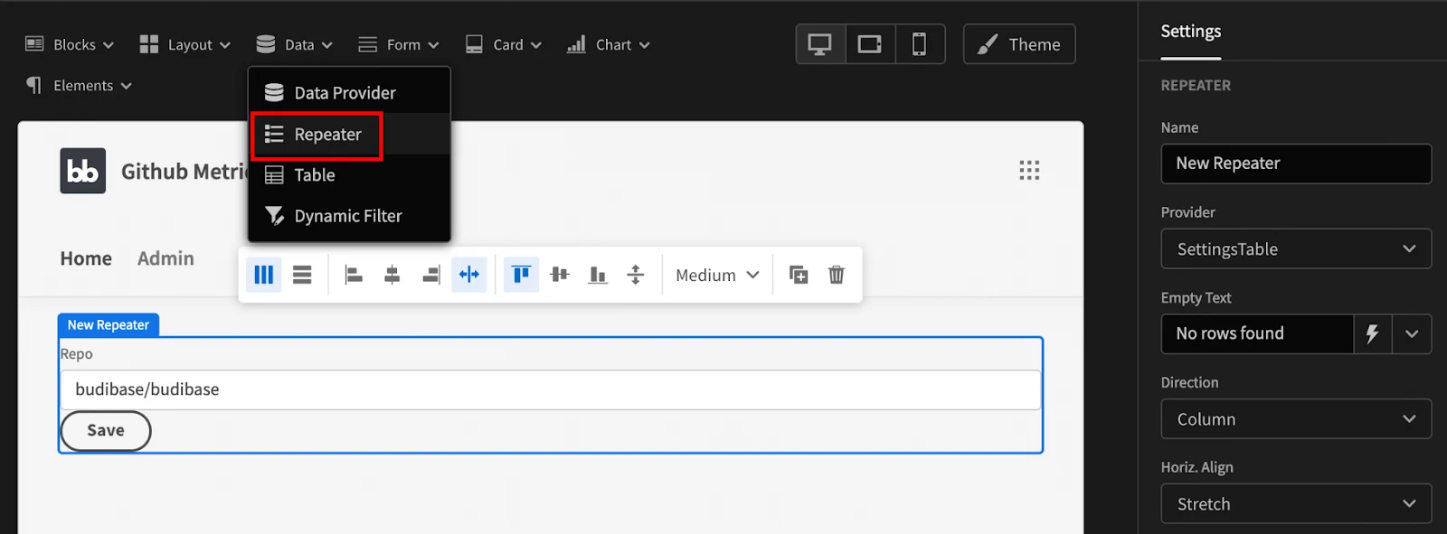Image resolution: width=1447 pixels, height=534 pixels.
Task: Switch preview to mobile view
Action: pyautogui.click(x=920, y=44)
